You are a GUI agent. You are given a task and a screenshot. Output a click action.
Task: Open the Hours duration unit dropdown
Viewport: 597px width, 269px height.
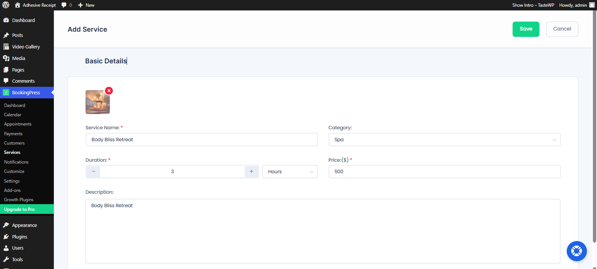290,172
